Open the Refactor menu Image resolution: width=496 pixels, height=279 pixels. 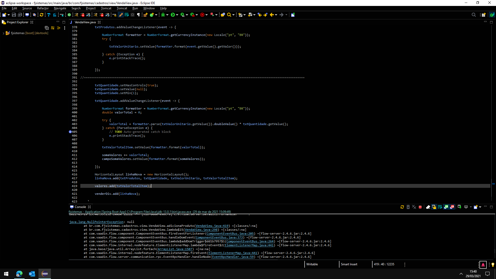point(43,8)
